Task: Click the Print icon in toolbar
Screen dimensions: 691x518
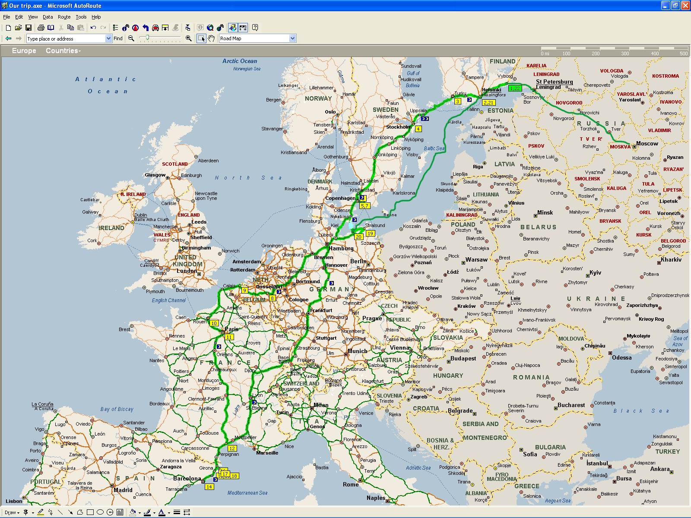Action: point(41,28)
